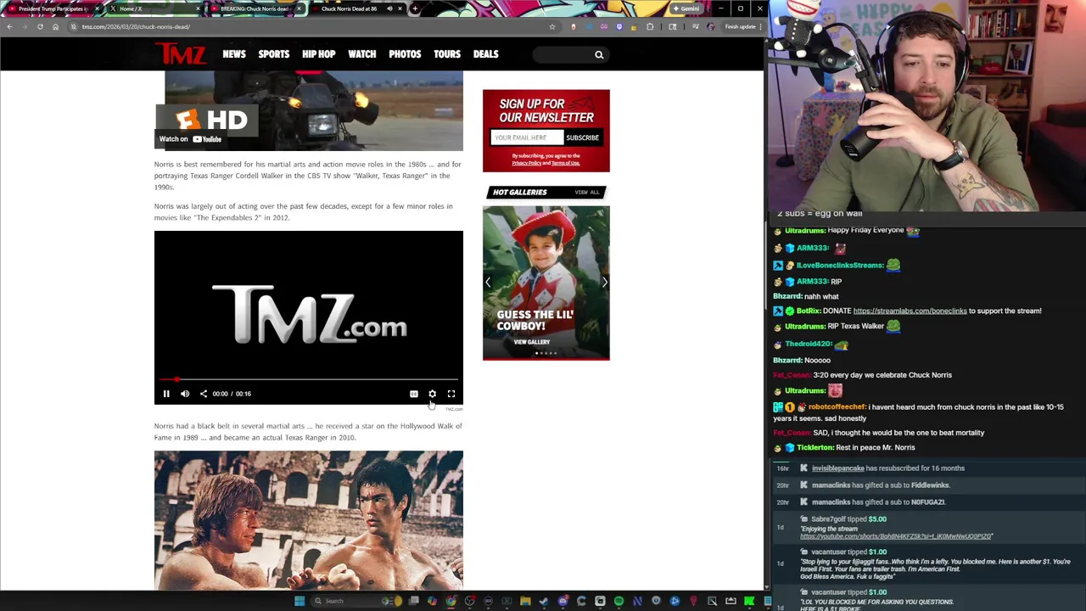Open the HIP HOP section
Screen dimensions: 1086x611
(319, 54)
